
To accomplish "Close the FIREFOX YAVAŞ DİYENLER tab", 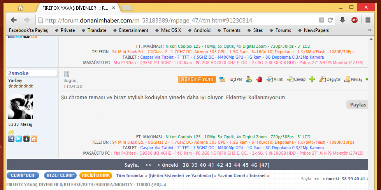I will pos(114,8).
